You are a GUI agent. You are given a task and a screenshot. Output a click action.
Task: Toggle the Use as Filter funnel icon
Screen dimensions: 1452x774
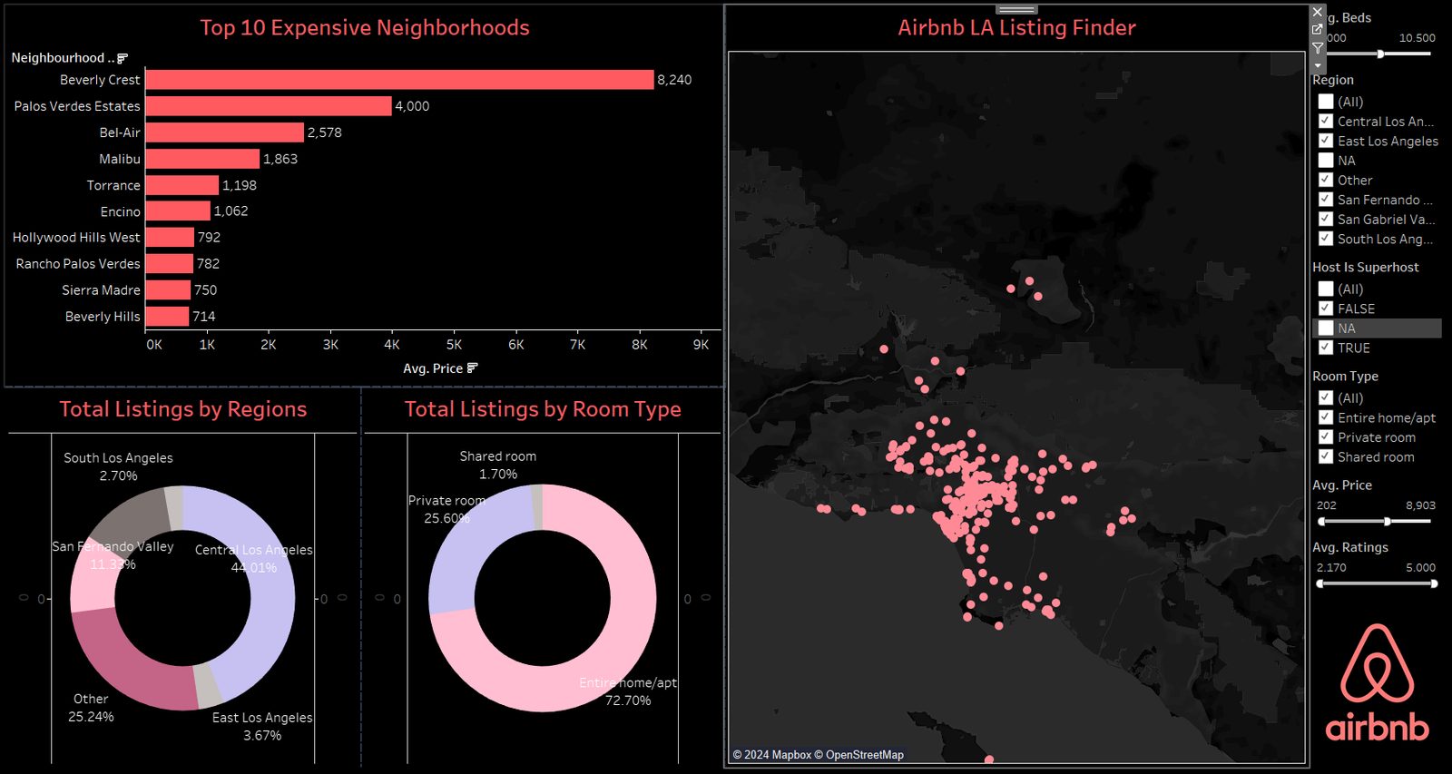click(x=1318, y=48)
